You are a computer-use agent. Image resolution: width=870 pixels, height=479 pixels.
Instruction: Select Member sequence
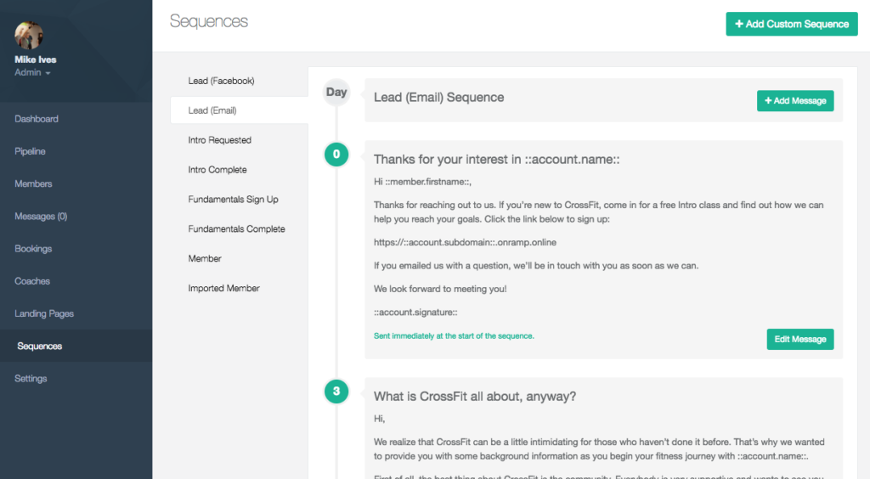204,258
